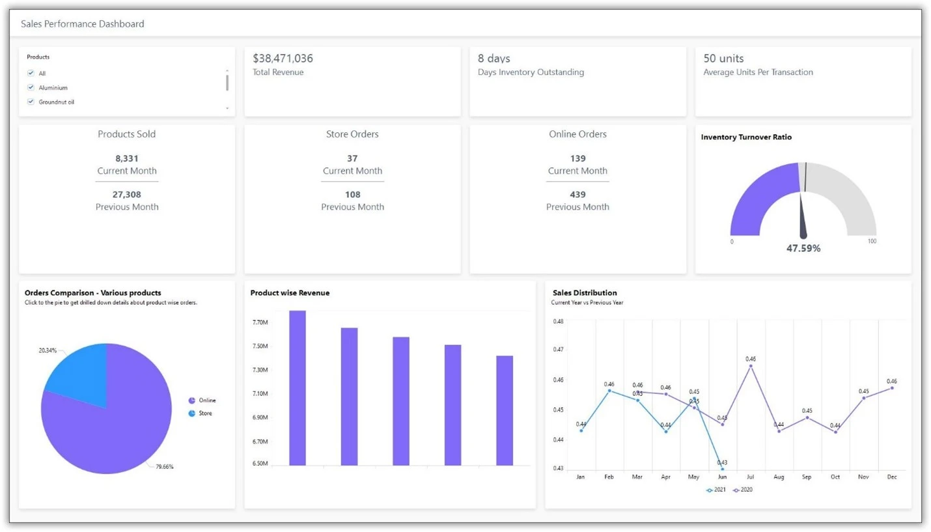Click the $38,471,036 Total Revenue value
The width and height of the screenshot is (931, 532).
[283, 59]
